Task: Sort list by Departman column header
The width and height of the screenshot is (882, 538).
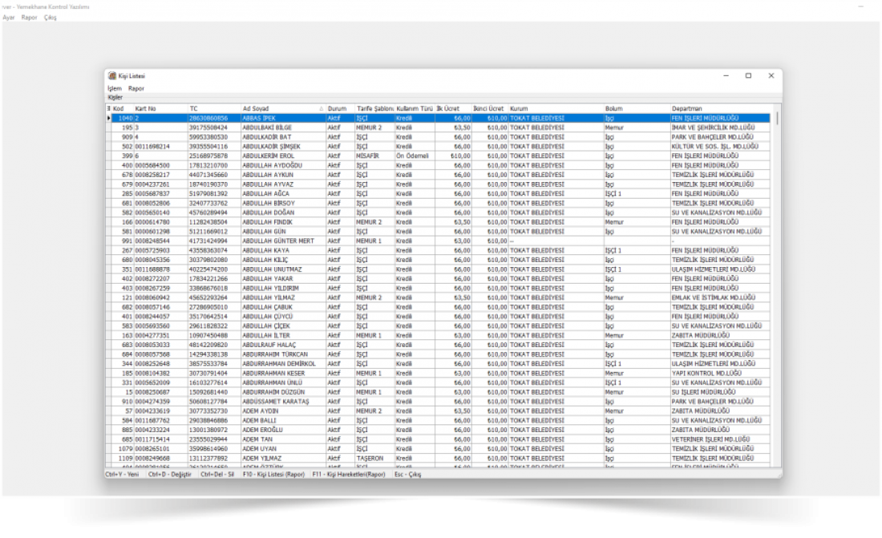Action: pyautogui.click(x=690, y=108)
